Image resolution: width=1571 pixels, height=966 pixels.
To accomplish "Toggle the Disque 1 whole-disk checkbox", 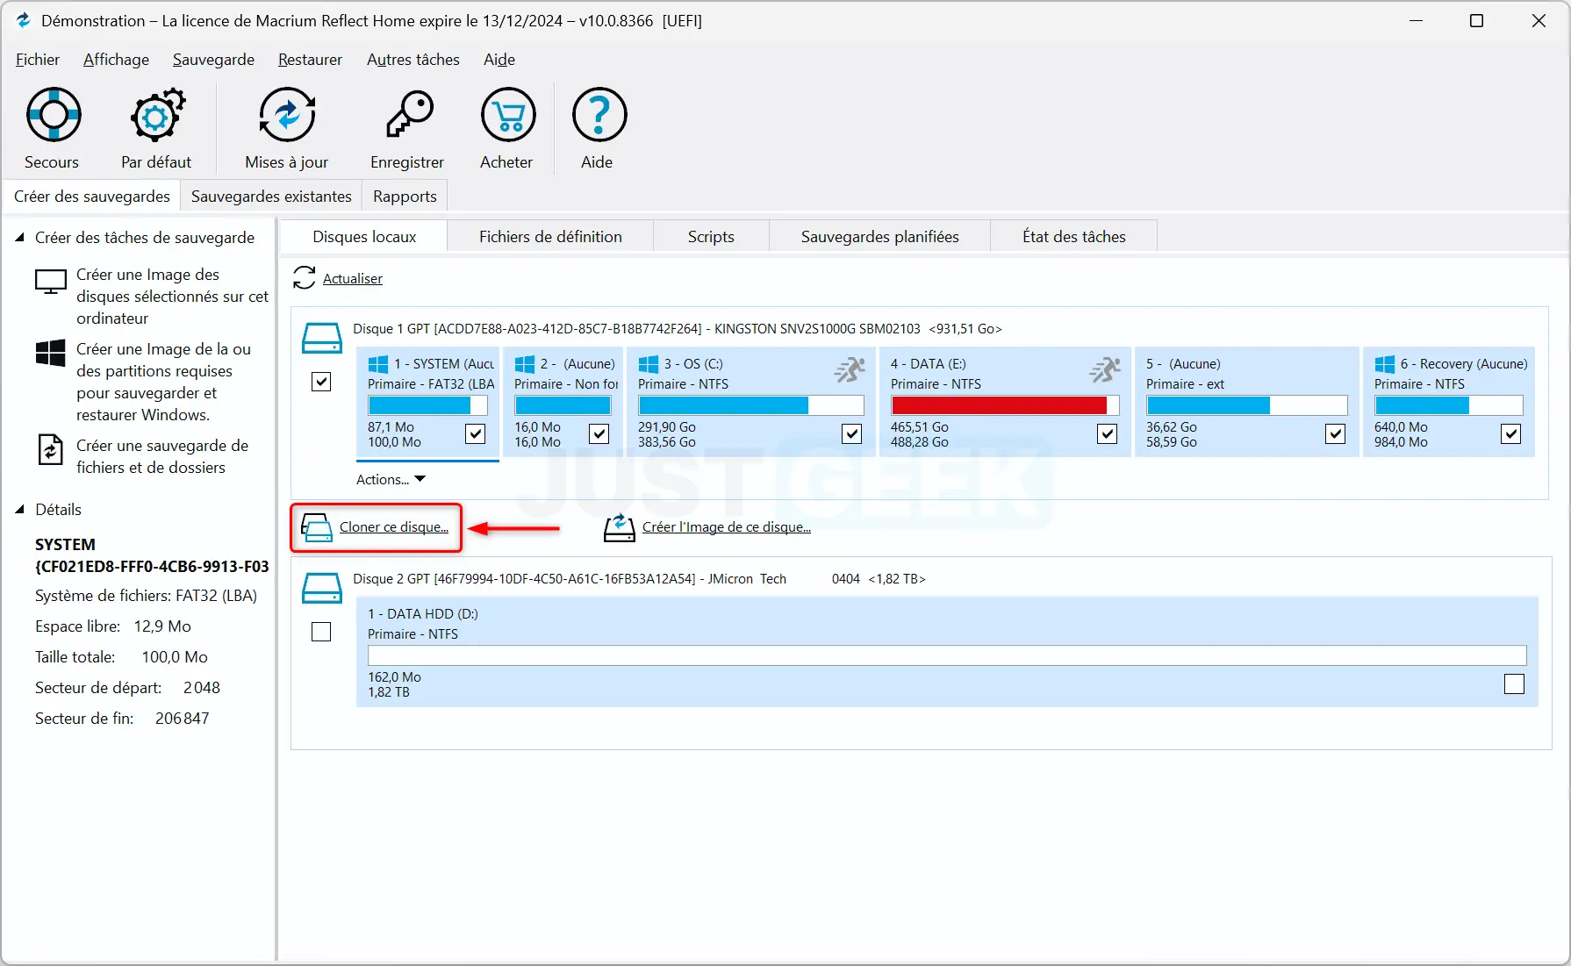I will pyautogui.click(x=321, y=382).
